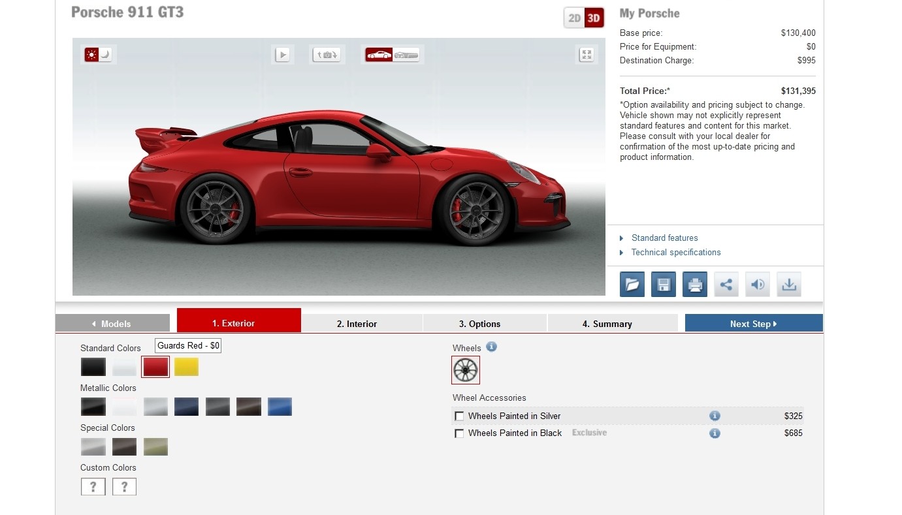Click the Exclusive label
The width and height of the screenshot is (902, 515).
click(589, 433)
